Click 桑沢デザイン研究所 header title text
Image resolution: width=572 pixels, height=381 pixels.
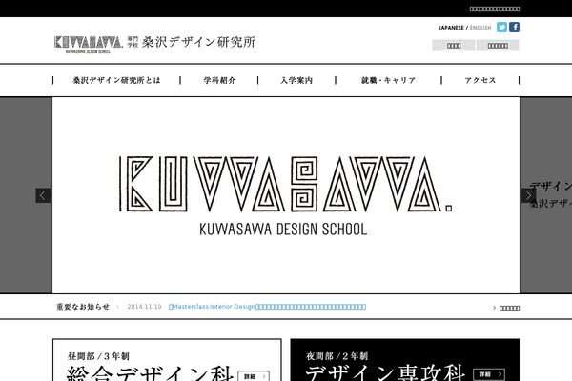pyautogui.click(x=199, y=42)
